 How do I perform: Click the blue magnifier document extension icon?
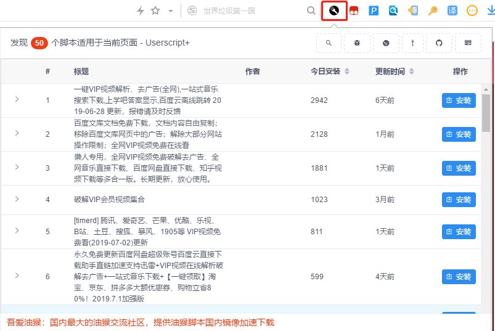[393, 10]
